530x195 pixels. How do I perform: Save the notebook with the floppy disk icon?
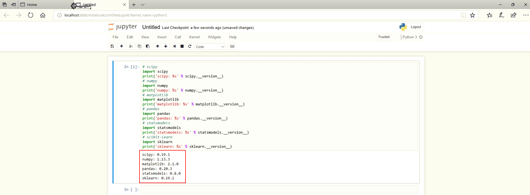pos(112,47)
